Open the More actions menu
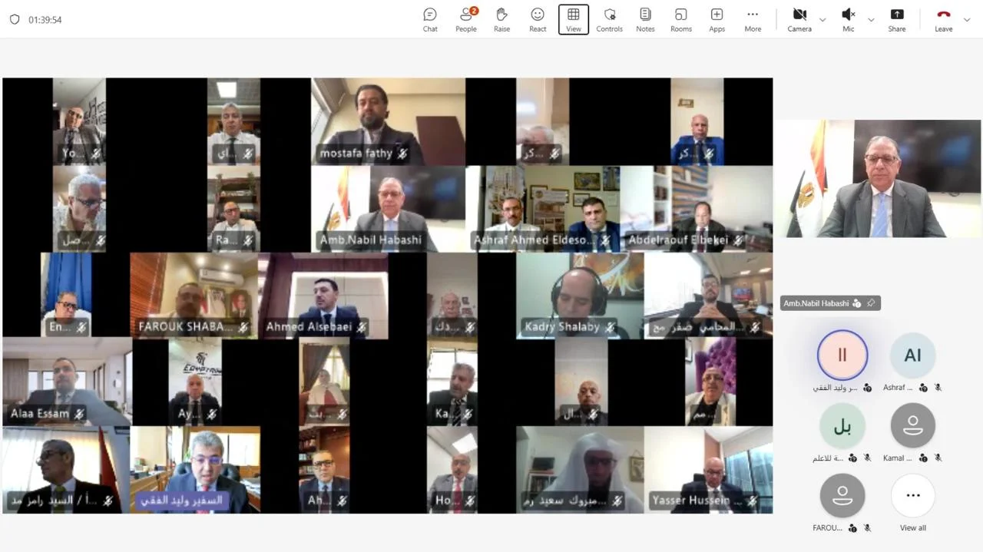The height and width of the screenshot is (552, 983). (753, 19)
